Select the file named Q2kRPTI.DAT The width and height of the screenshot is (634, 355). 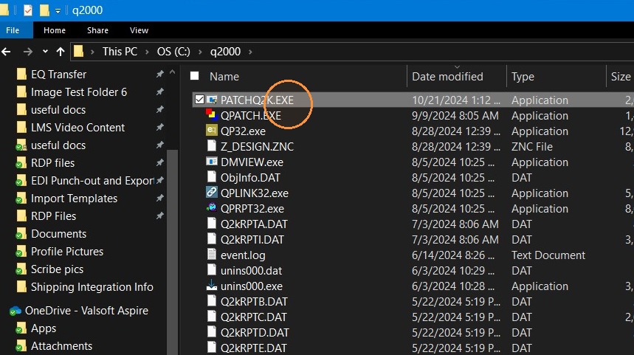[x=252, y=240]
